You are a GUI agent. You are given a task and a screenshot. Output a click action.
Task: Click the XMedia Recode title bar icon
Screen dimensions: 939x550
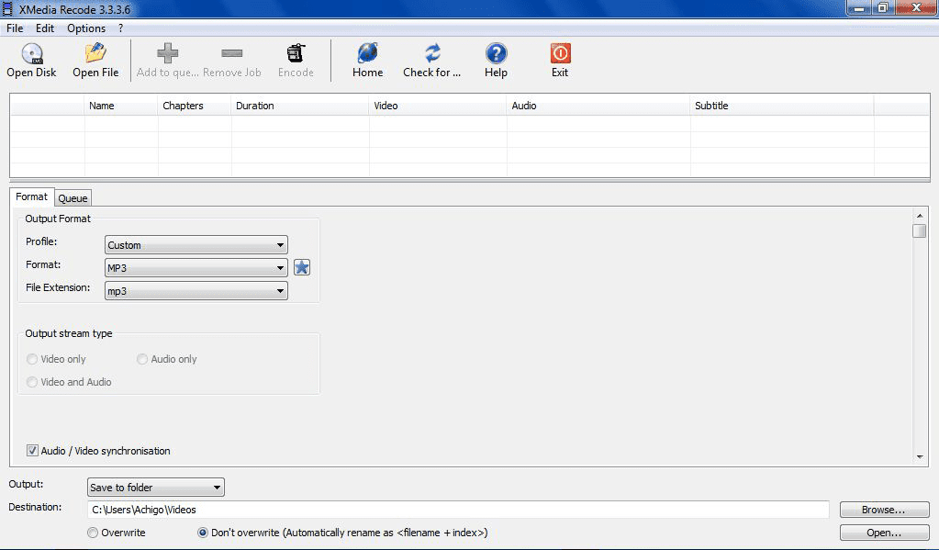7,9
